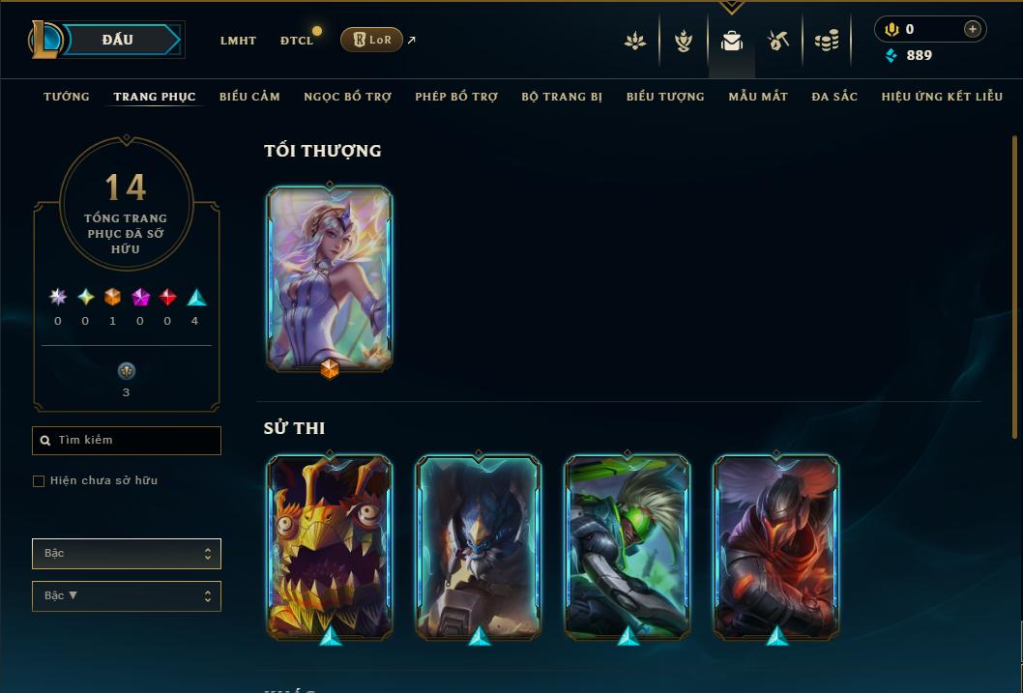Expand the first Bậc dropdown
The image size is (1023, 693).
(127, 554)
